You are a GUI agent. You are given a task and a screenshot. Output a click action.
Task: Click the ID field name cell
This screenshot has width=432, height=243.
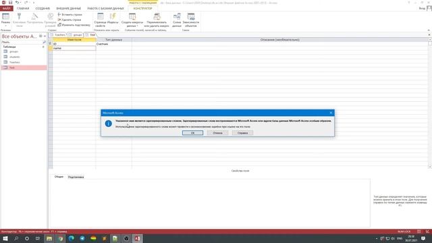pyautogui.click(x=74, y=44)
